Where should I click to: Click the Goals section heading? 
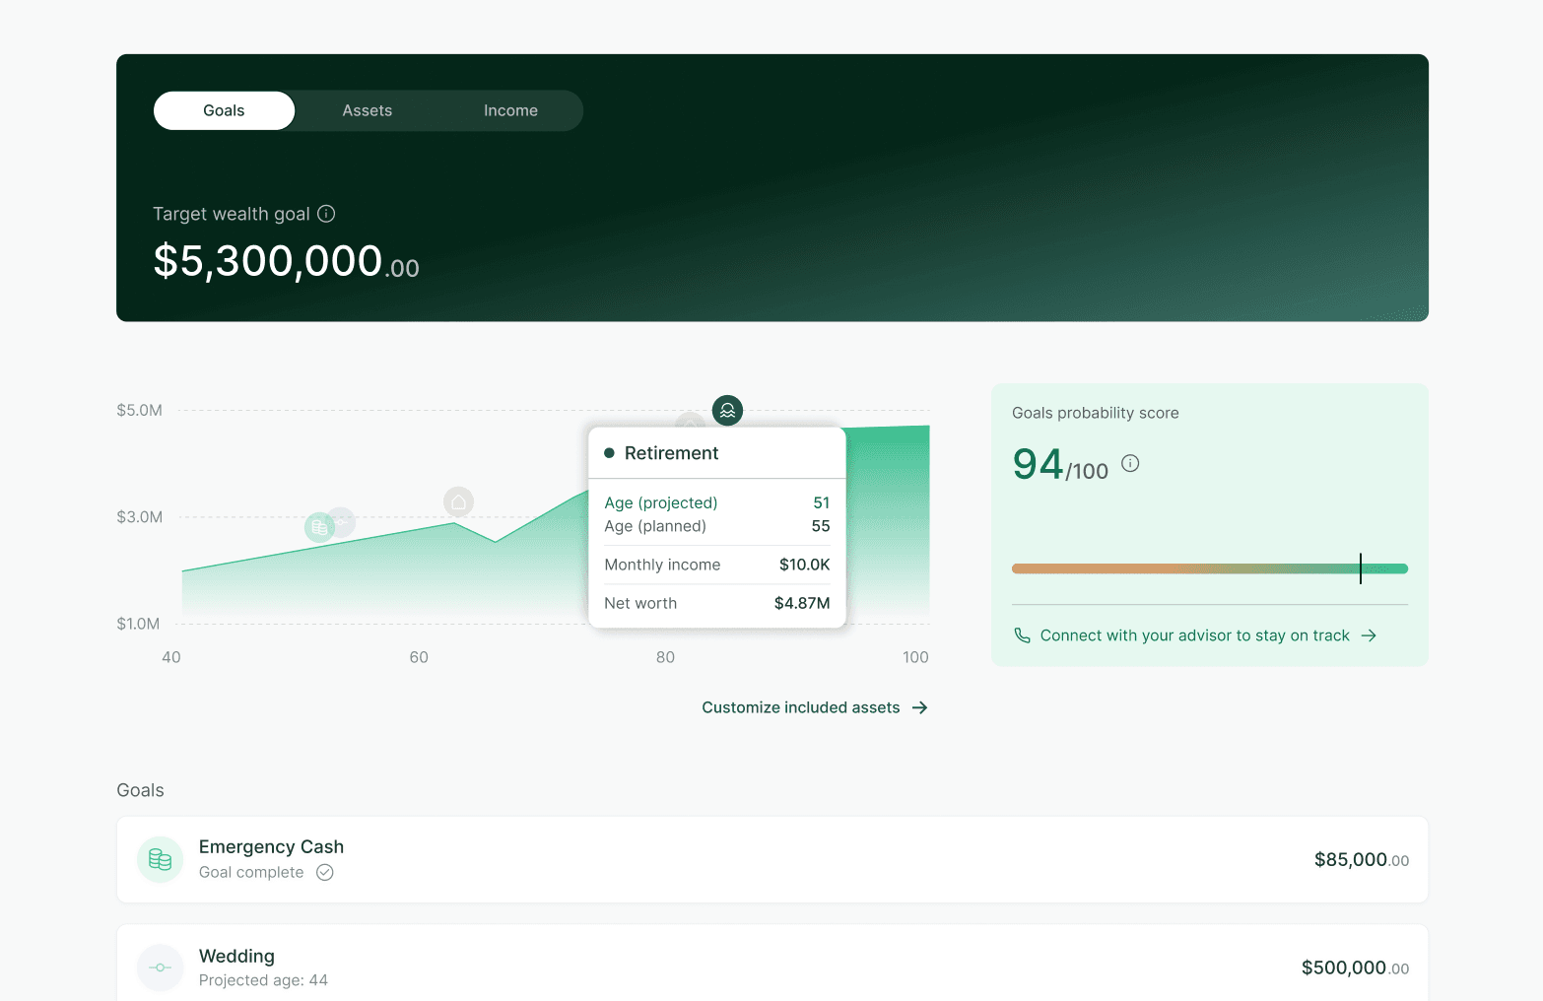click(x=140, y=790)
